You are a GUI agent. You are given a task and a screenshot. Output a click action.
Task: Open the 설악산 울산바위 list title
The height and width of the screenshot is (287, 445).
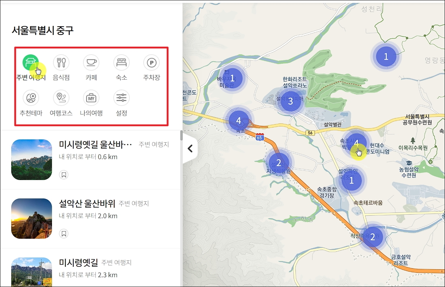pyautogui.click(x=87, y=204)
